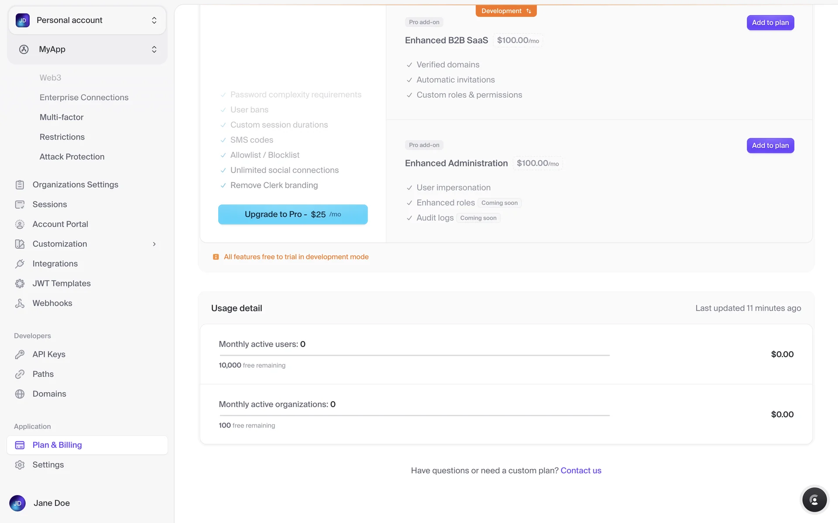
Task: Open the MyApp application switcher
Action: click(x=87, y=49)
